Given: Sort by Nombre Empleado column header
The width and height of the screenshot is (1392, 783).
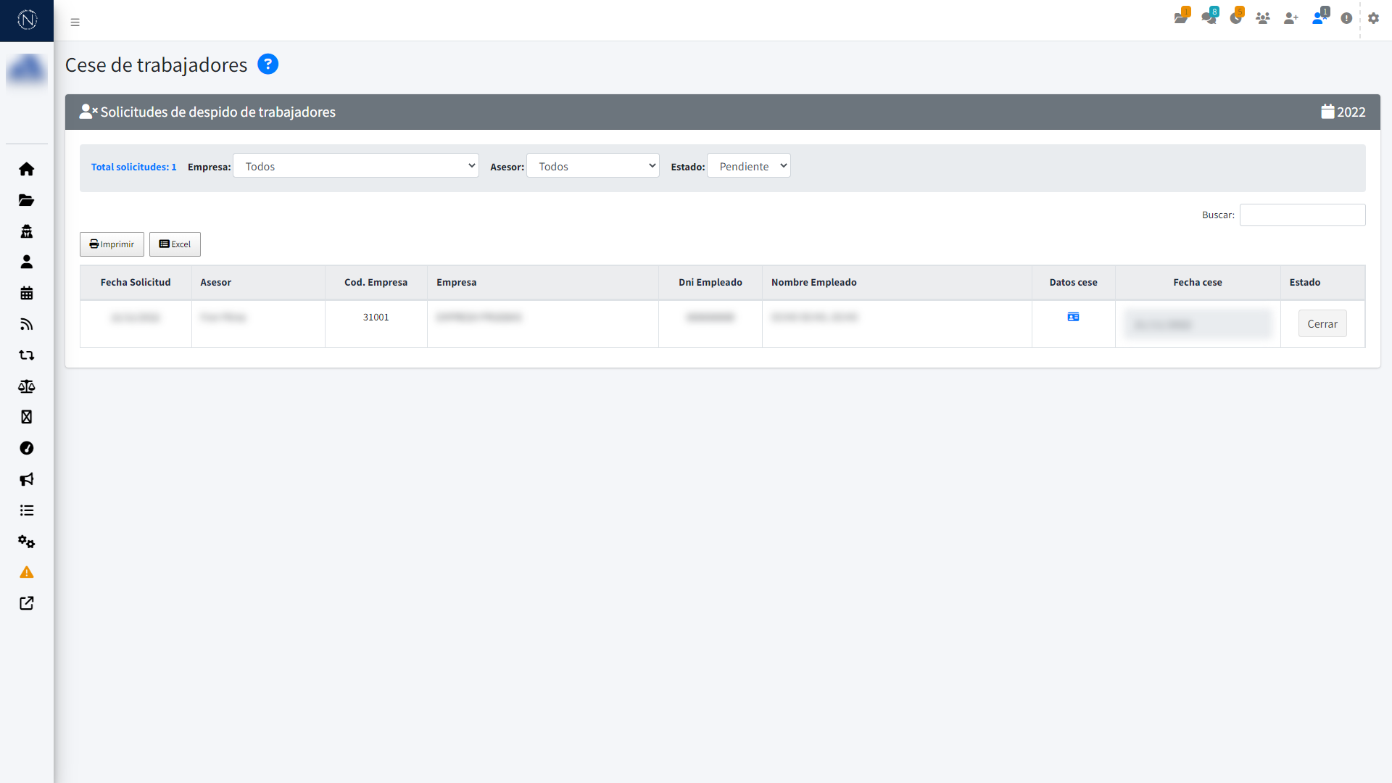Looking at the screenshot, I should pyautogui.click(x=813, y=282).
